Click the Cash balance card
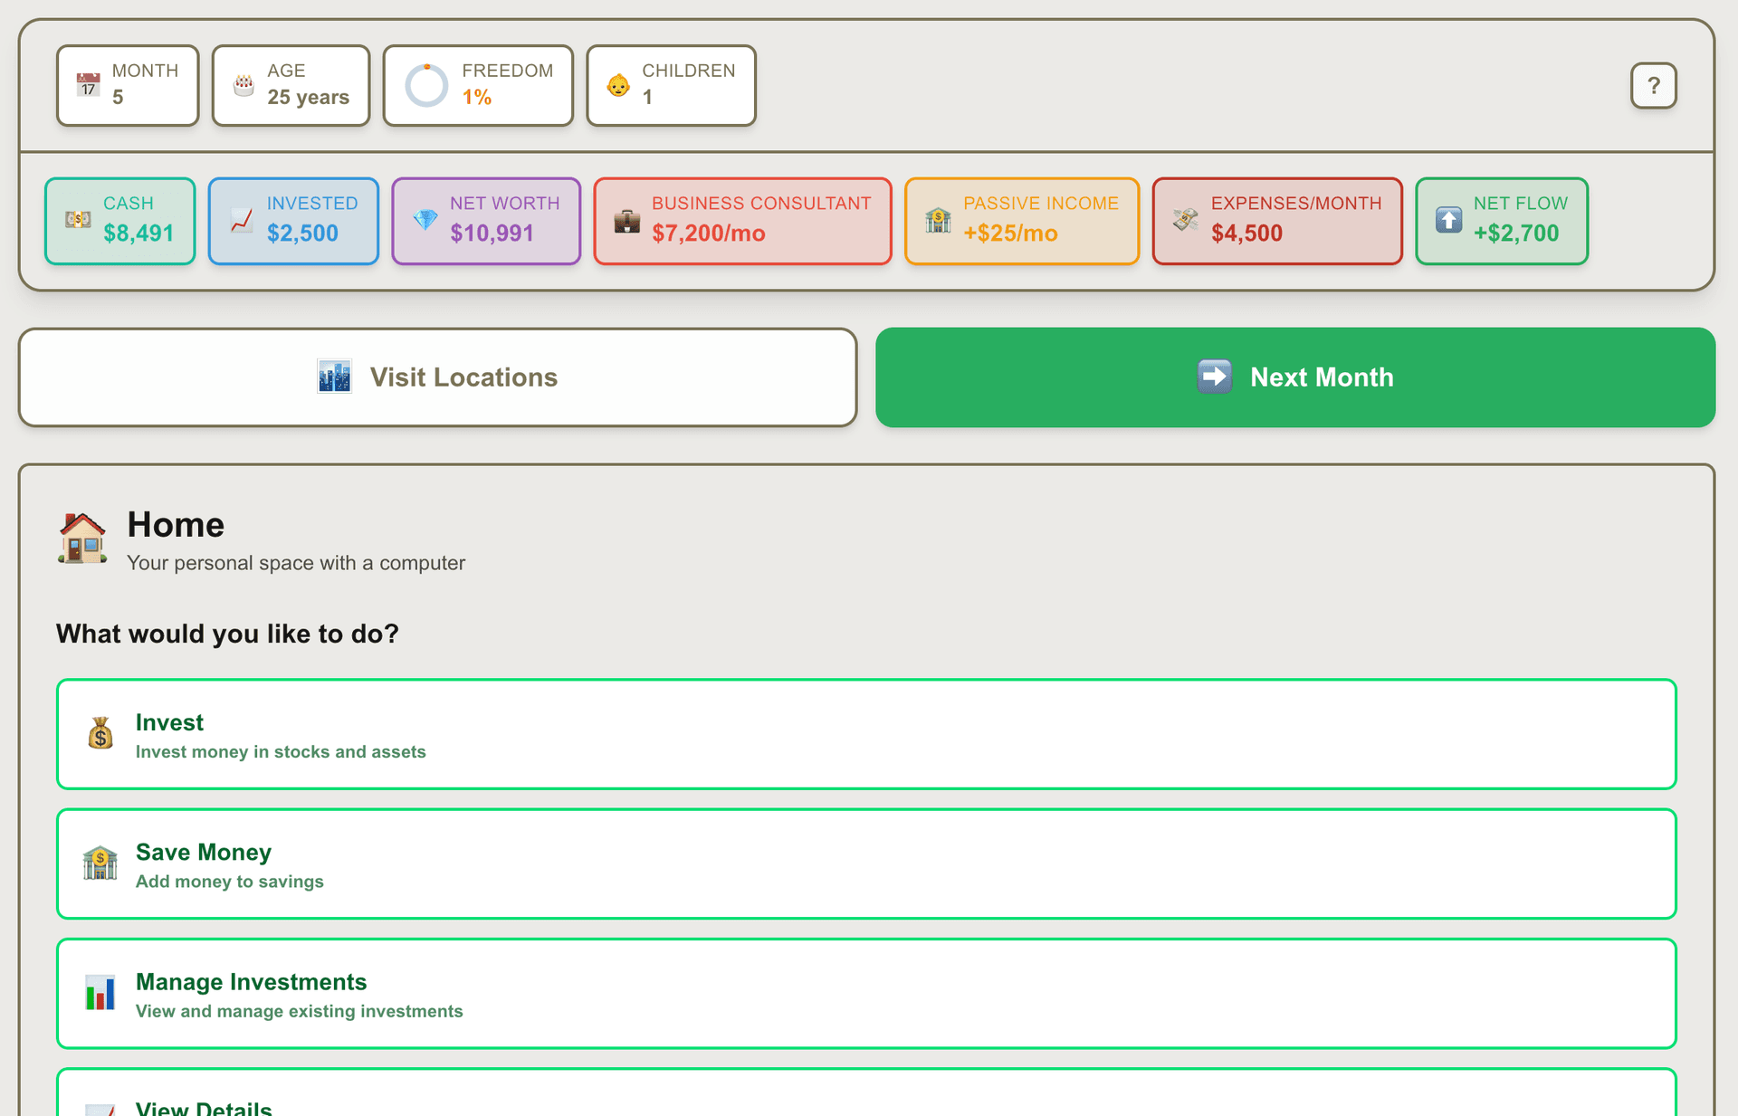This screenshot has width=1738, height=1116. pyautogui.click(x=120, y=221)
